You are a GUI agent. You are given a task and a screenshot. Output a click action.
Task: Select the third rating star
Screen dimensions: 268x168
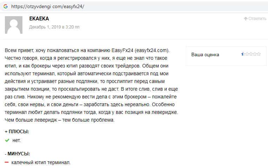tap(250, 54)
